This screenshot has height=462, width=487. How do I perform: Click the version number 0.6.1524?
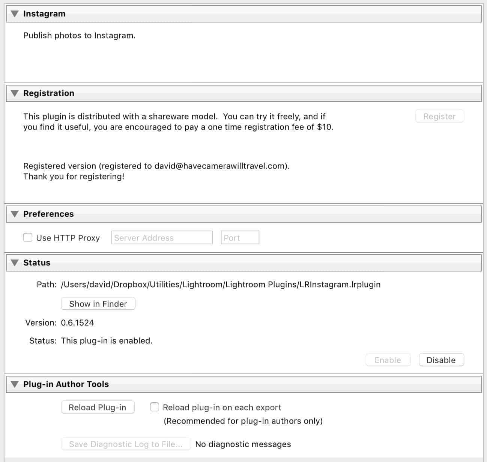click(77, 323)
